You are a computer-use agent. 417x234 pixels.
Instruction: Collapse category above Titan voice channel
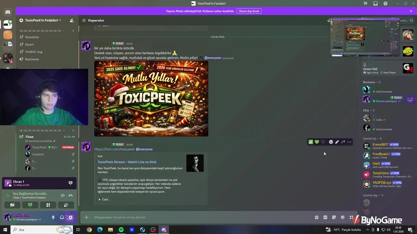(x=42, y=130)
